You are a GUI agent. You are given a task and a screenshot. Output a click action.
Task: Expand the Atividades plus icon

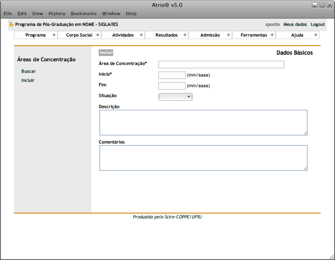point(141,35)
